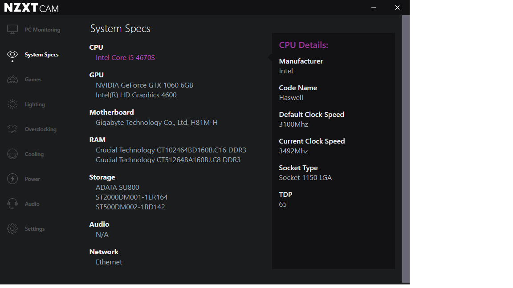Click the Network section heading
Viewport: 513px width, 288px height.
[104, 252]
